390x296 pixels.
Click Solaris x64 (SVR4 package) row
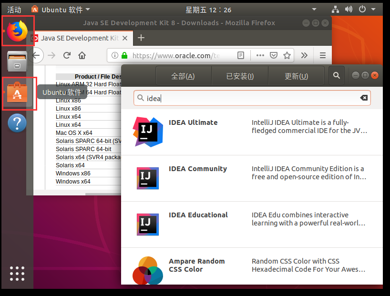tap(88, 157)
